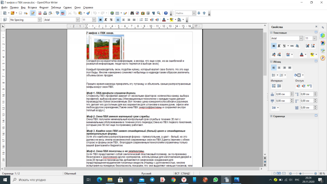Toggle insert mode field in the status bar

(x=177, y=174)
